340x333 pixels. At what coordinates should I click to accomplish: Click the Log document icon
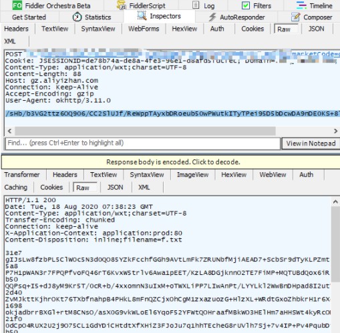pyautogui.click(x=196, y=5)
